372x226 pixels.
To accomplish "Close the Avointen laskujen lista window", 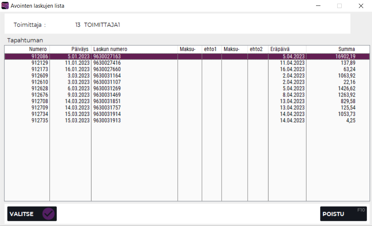I will 361,6.
